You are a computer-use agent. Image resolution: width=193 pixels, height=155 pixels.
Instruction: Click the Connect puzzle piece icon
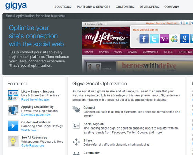(76, 109)
